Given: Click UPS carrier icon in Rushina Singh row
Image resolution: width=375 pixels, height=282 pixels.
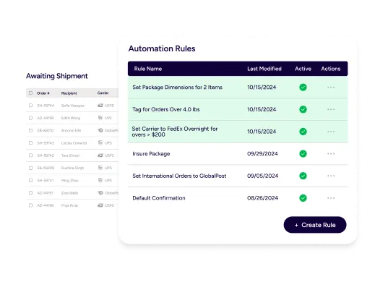Looking at the screenshot, I should coord(100,168).
